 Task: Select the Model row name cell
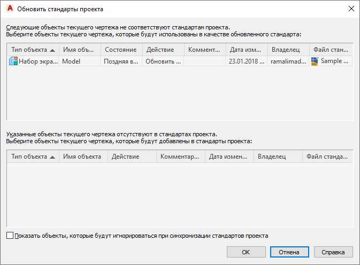pyautogui.click(x=80, y=61)
